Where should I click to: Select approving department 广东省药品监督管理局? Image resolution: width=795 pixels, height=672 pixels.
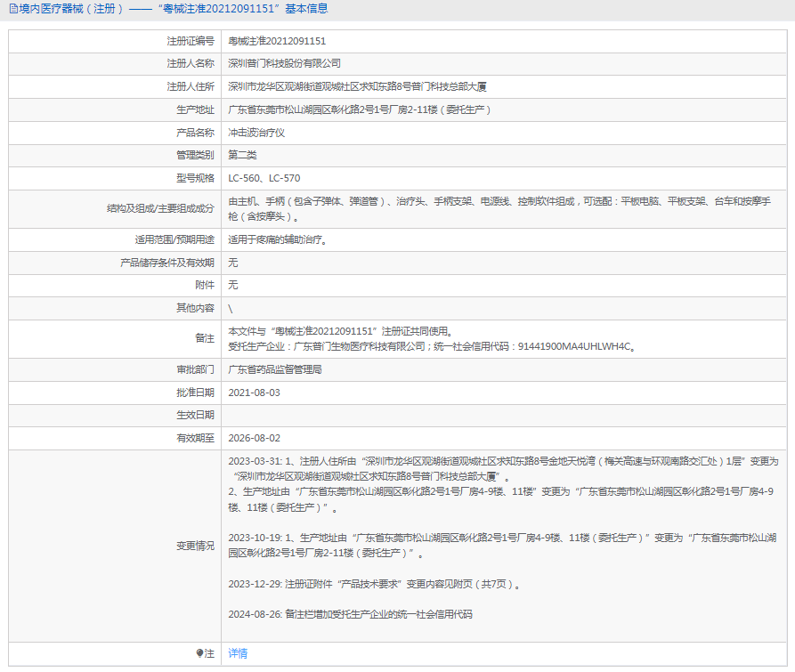(275, 370)
